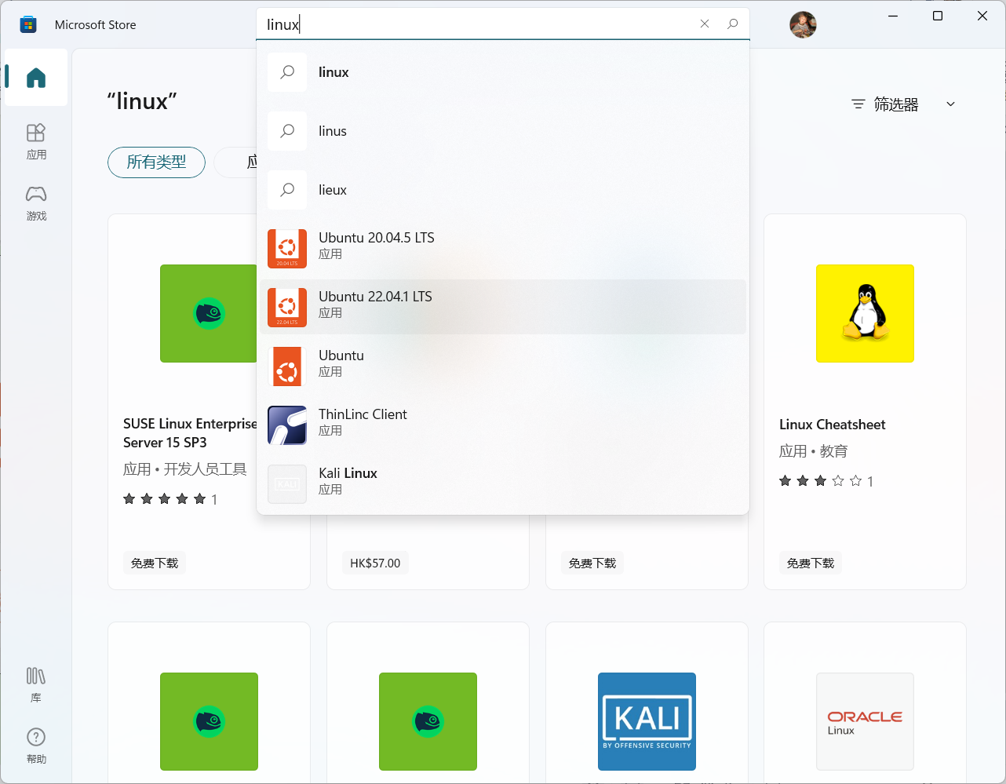The image size is (1006, 784).
Task: Expand the filters (筛选器) dropdown
Action: point(904,104)
